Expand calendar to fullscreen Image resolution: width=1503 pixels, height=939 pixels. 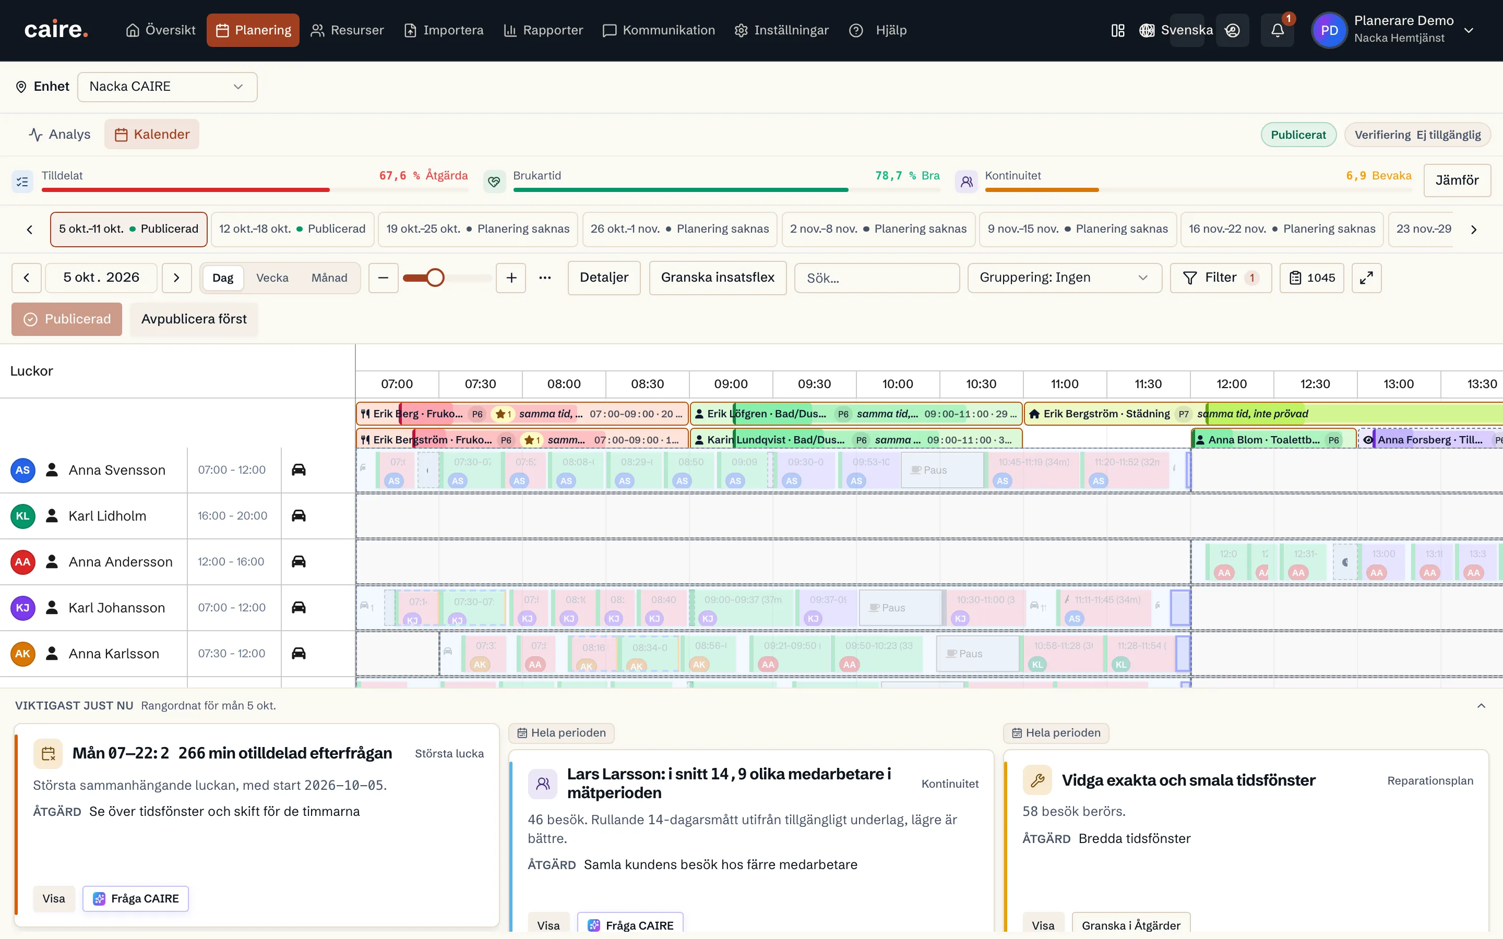[1366, 278]
